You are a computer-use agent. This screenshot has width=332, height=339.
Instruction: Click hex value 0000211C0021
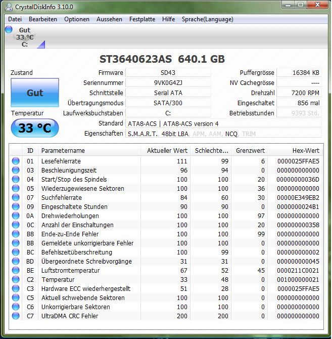click(x=298, y=270)
